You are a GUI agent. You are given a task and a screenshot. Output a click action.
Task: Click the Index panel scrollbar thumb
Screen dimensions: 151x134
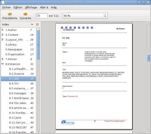click(x=38, y=45)
